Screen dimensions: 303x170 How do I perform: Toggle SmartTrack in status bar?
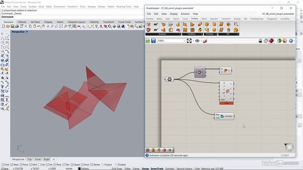[157, 169]
